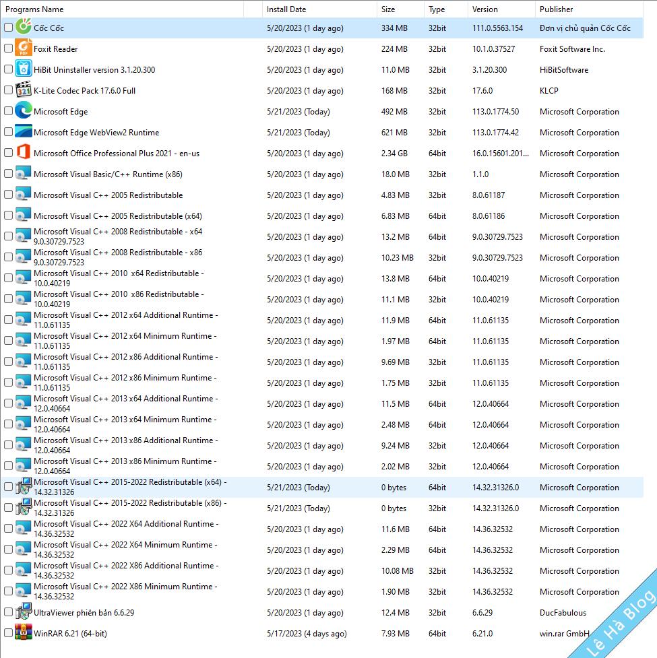The height and width of the screenshot is (658, 657).
Task: Click the Đơn vị chủ quản Cốc Cốc publisher
Action: [585, 28]
